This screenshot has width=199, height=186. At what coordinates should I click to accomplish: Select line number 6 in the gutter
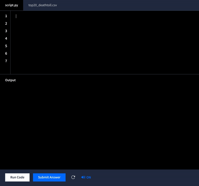6,53
